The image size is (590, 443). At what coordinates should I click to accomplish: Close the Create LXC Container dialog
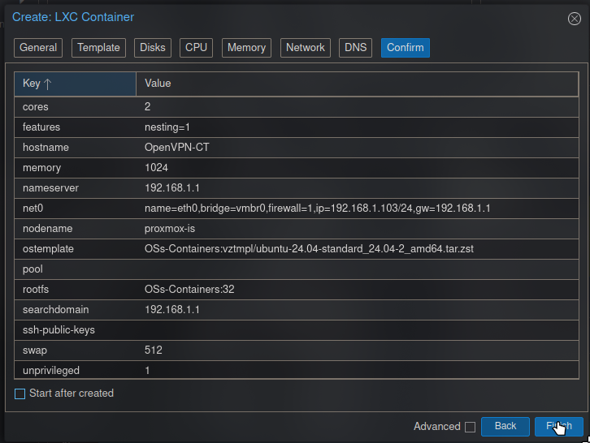[573, 17]
